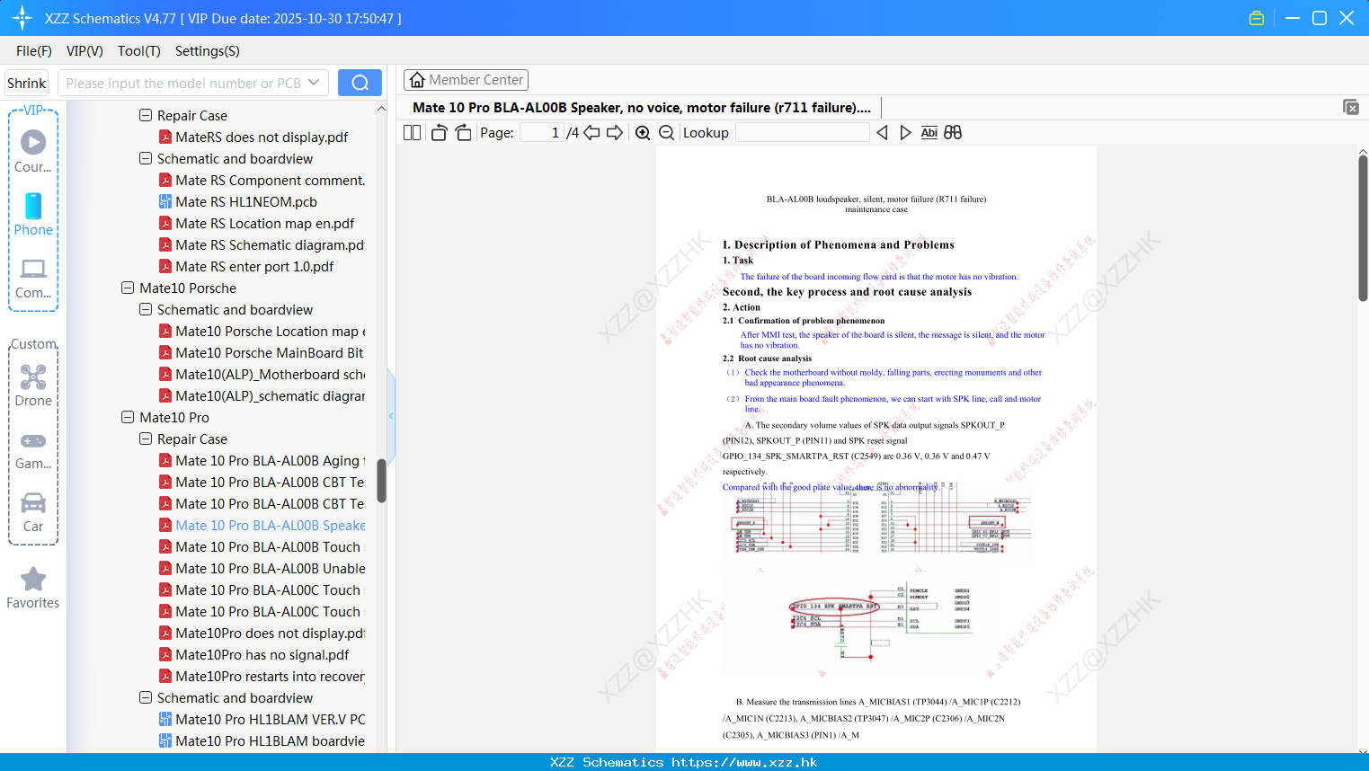Go to the previous PDF page

pos(591,132)
